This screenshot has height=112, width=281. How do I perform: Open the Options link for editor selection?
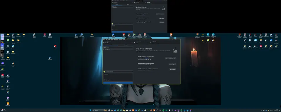147,58
